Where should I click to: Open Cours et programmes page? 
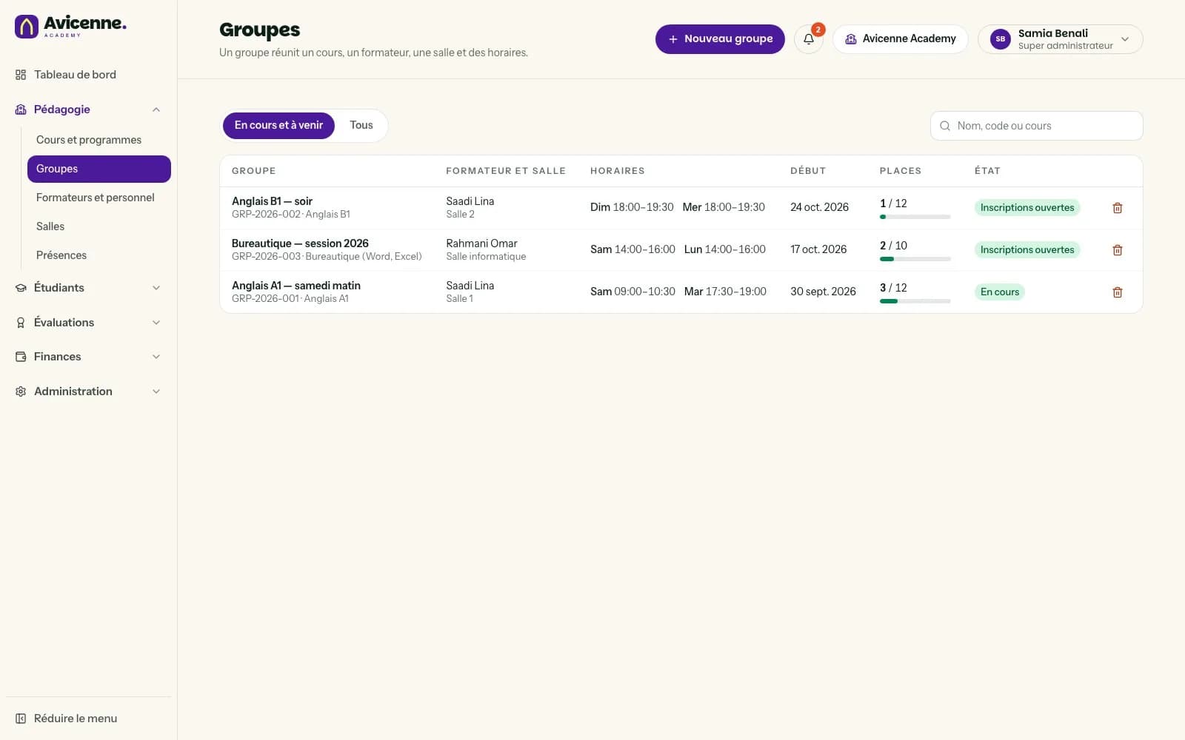[99, 140]
